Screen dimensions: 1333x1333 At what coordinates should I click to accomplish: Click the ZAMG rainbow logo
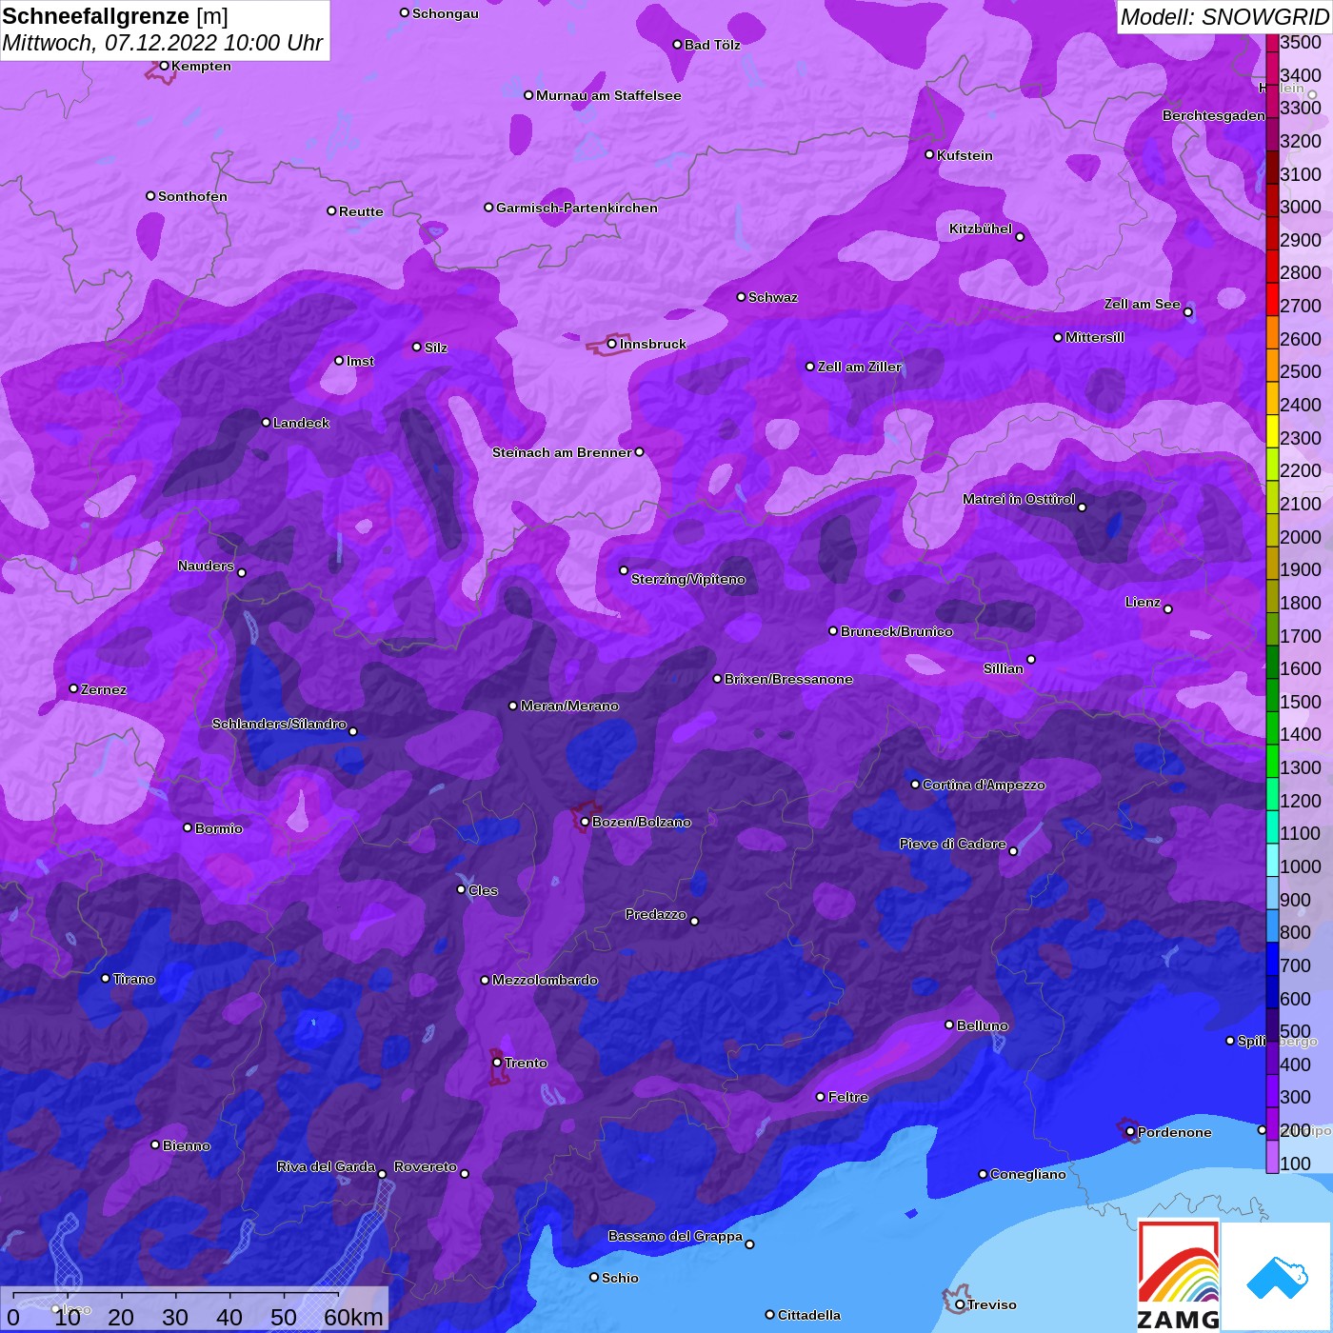coord(1179,1275)
